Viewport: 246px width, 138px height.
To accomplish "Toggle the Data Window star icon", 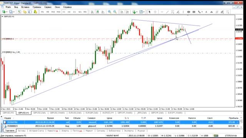I will 25,12.
